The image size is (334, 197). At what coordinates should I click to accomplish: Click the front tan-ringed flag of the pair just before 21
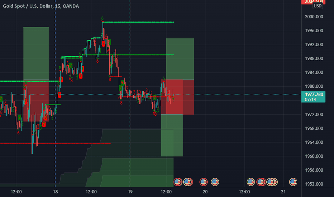pyautogui.click(x=270, y=182)
